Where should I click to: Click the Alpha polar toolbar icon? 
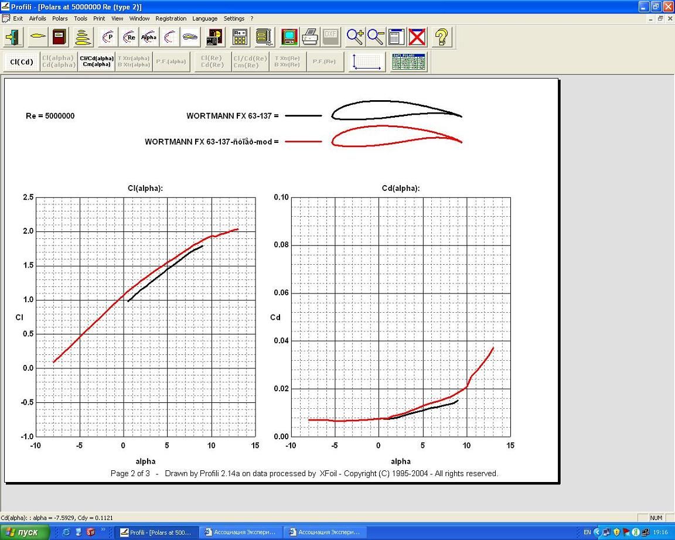[x=149, y=37]
